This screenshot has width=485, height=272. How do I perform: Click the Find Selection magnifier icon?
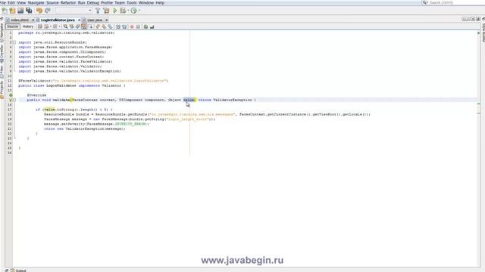point(65,27)
